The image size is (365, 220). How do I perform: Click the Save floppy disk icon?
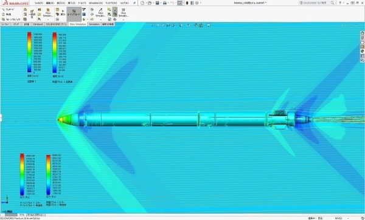pyautogui.click(x=158, y=3)
